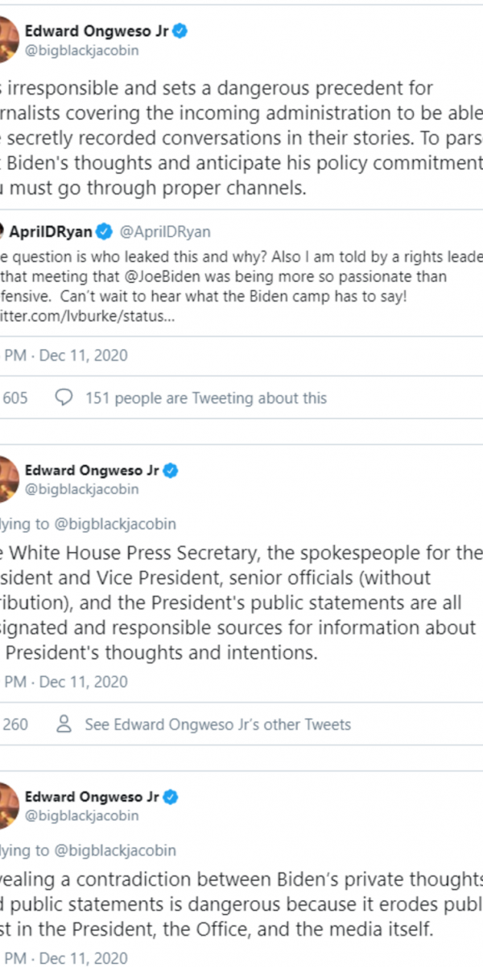Open the profile avatar on the second tweet

coord(8,479)
